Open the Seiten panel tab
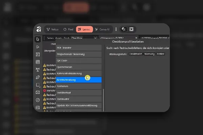 (50, 38)
